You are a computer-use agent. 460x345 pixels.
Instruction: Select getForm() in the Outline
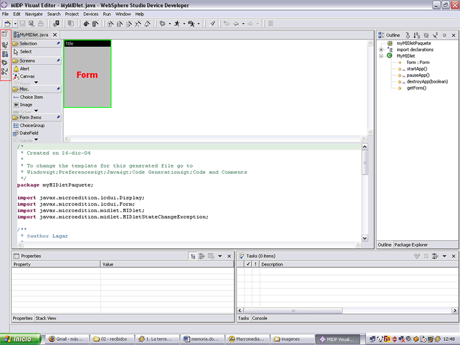(416, 88)
